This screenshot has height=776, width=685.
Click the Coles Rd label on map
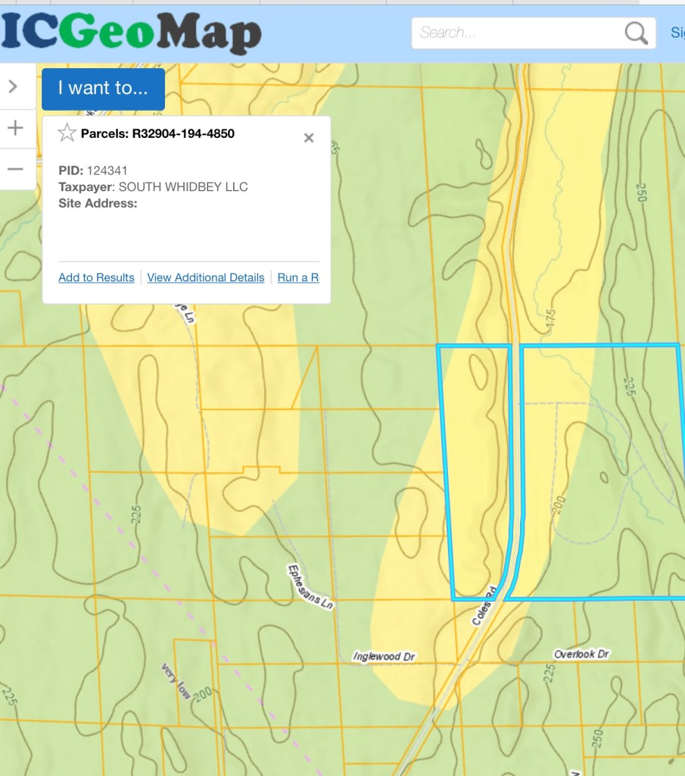pyautogui.click(x=484, y=606)
